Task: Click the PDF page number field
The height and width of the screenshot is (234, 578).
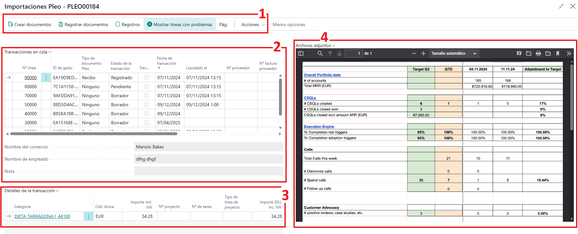Action: pyautogui.click(x=353, y=53)
